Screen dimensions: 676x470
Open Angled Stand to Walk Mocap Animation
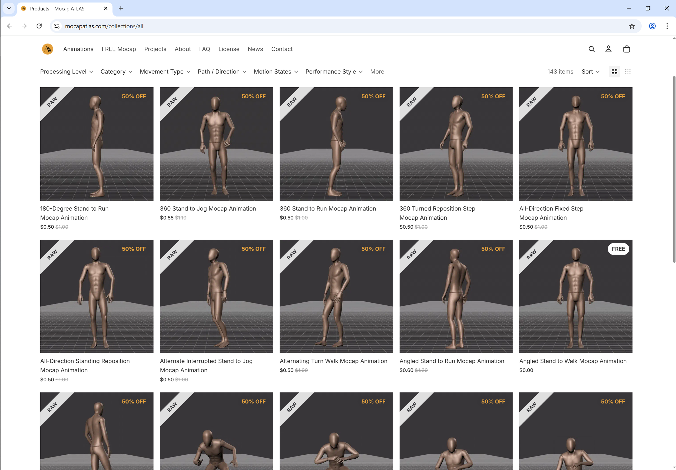tap(573, 361)
